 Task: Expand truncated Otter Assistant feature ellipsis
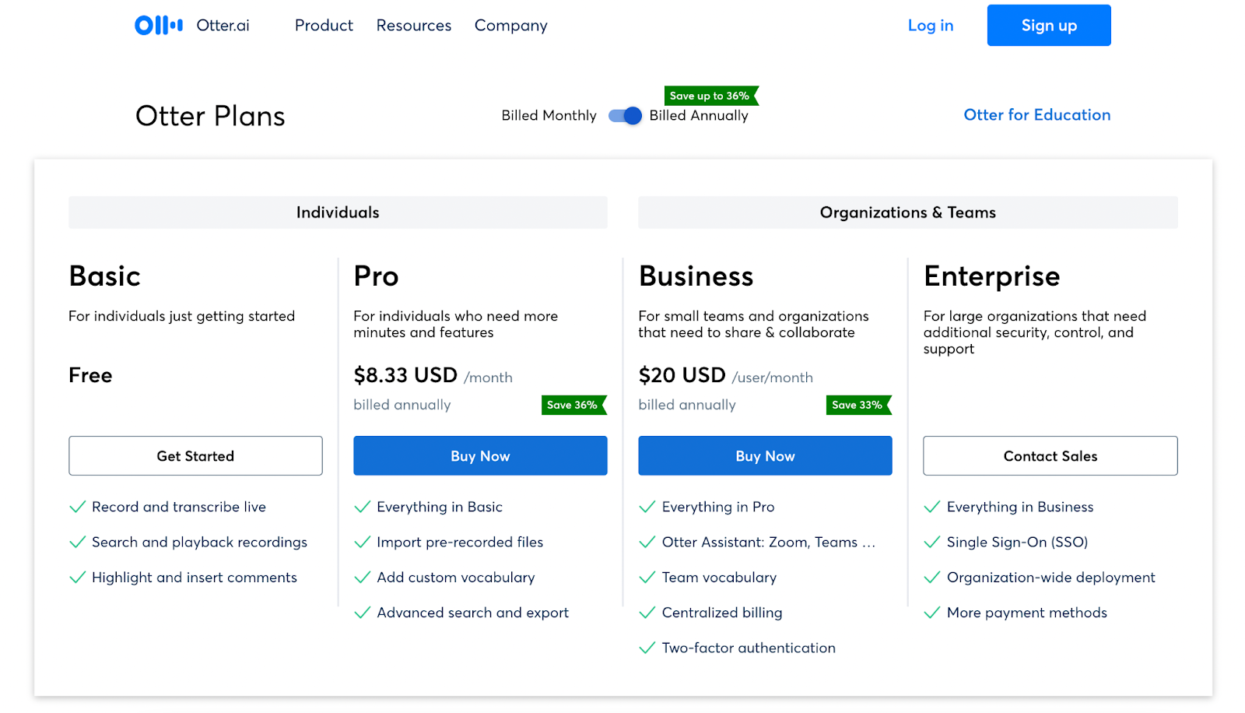pyautogui.click(x=868, y=543)
